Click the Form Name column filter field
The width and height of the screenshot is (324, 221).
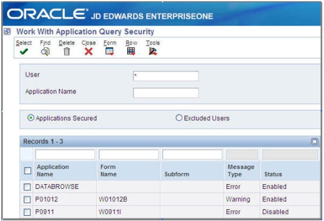pyautogui.click(x=129, y=154)
